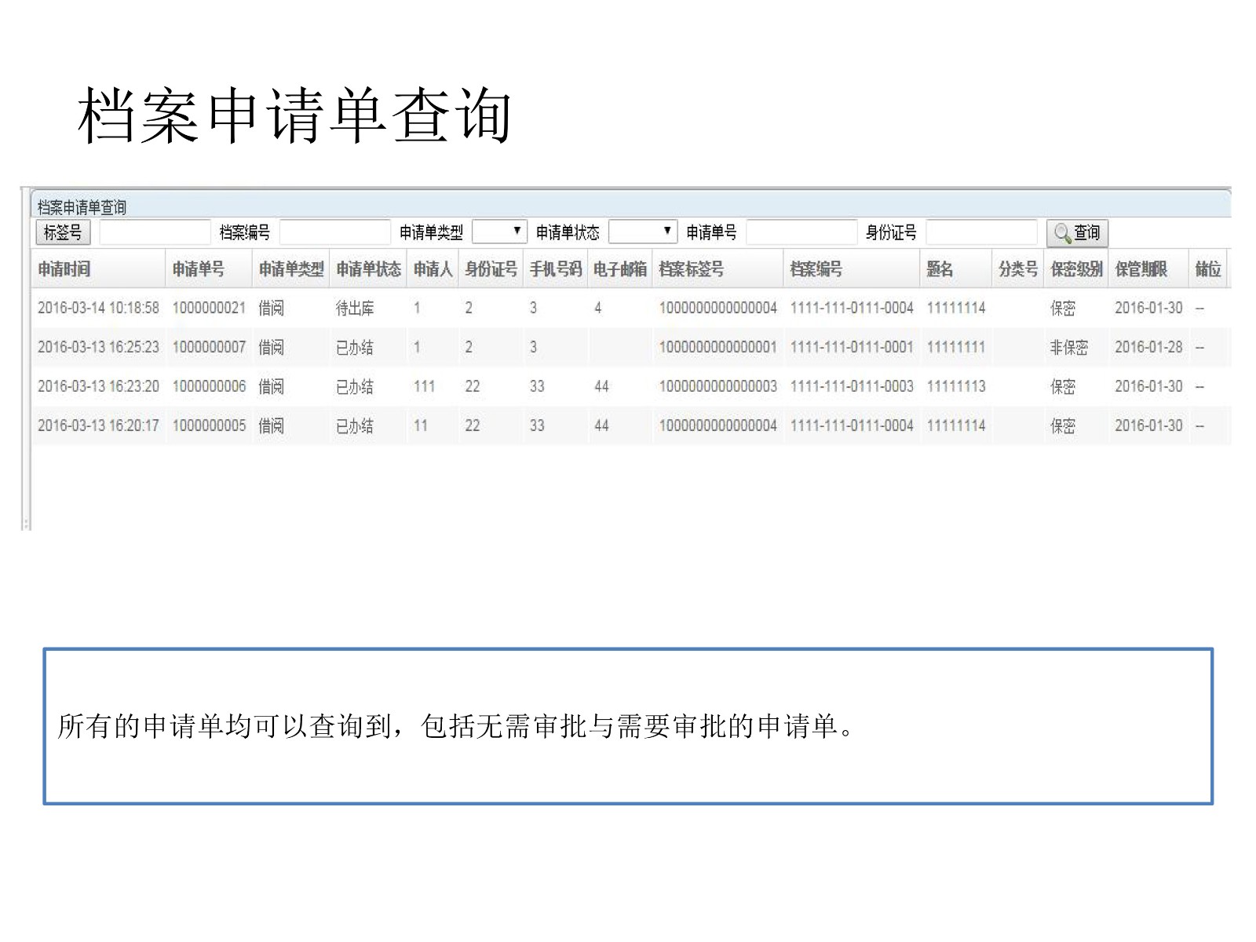Screen dimensions: 1256x942
Task: Select row with 申请单号 1000000021
Action: coord(209,308)
